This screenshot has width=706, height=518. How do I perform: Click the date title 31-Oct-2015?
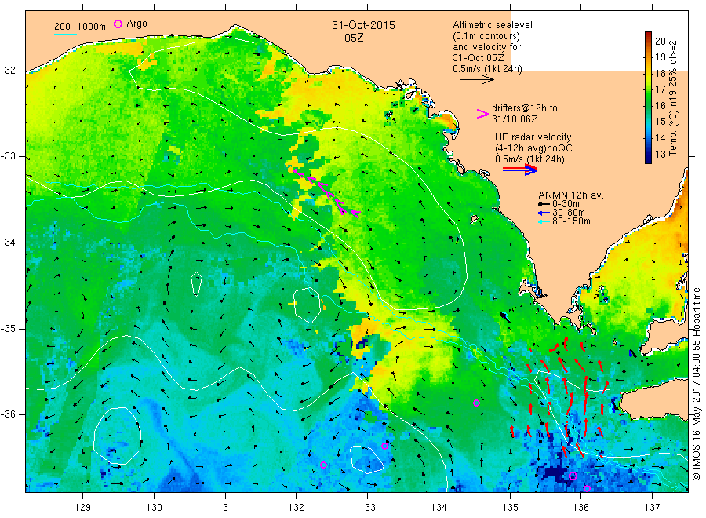coord(363,25)
